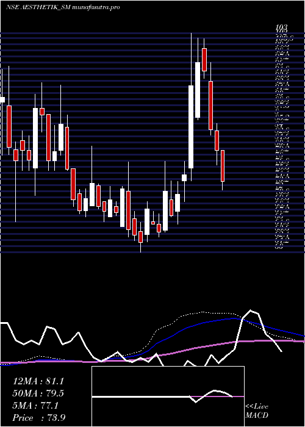This screenshot has width=305, height=427.
Task: Select the 50MA : 79.5 value
Action: click(x=38, y=393)
